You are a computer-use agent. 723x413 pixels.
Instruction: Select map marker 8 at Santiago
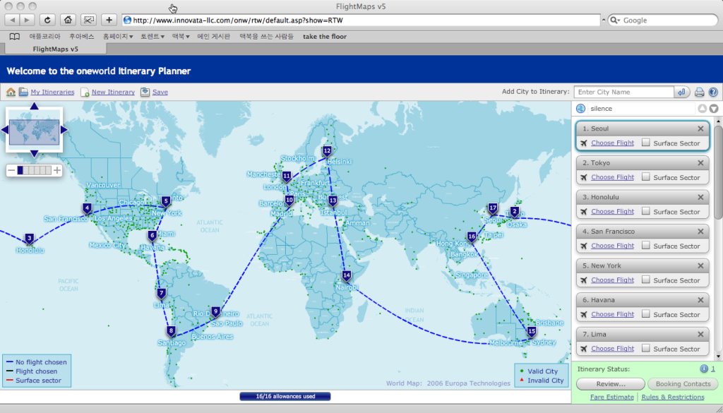point(172,331)
